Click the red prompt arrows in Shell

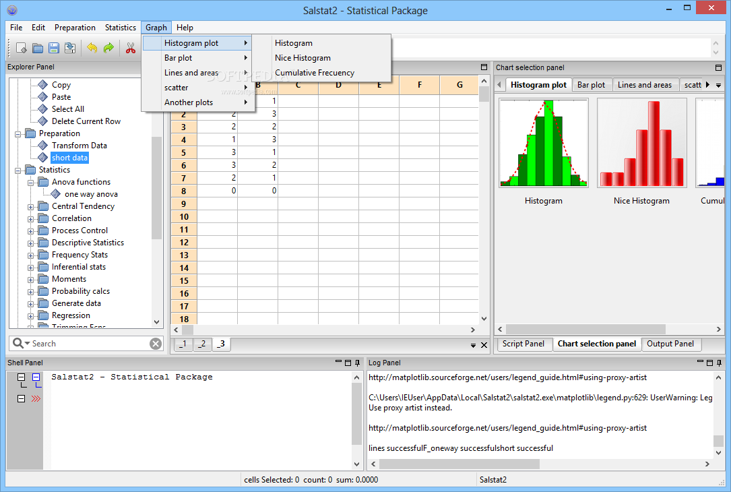tap(36, 399)
